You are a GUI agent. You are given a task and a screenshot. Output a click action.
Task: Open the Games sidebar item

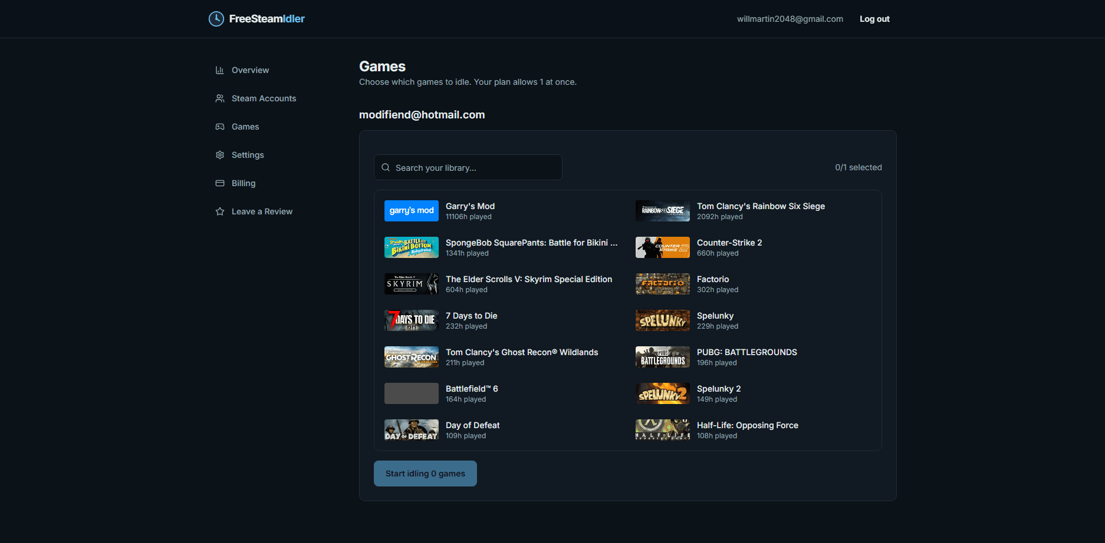(x=245, y=127)
